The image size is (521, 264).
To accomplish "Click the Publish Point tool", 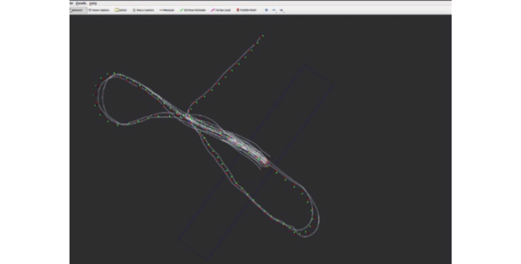I will click(246, 10).
